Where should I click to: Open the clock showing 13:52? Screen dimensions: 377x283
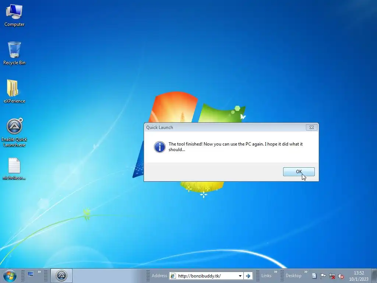coord(359,276)
